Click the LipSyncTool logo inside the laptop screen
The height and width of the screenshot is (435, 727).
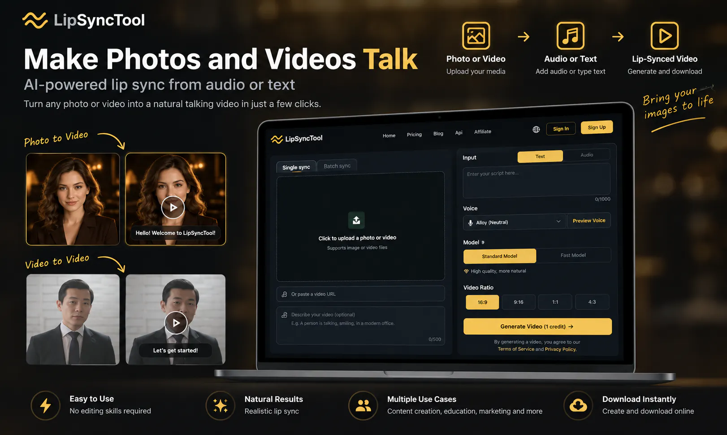(297, 139)
